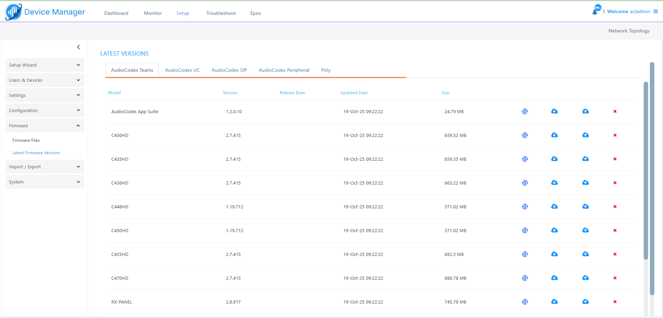Click cloud upload icon for C435HD firmware
The image size is (663, 318).
click(585, 159)
